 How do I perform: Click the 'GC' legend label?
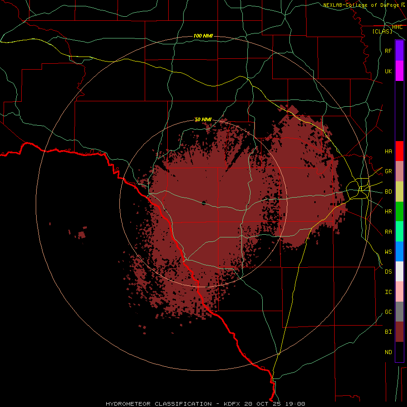coord(388,312)
